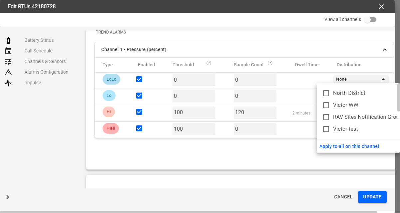Uncheck the LoLo alarm Enabled checkbox
Viewport: 400px width, 213px height.
[x=139, y=80]
